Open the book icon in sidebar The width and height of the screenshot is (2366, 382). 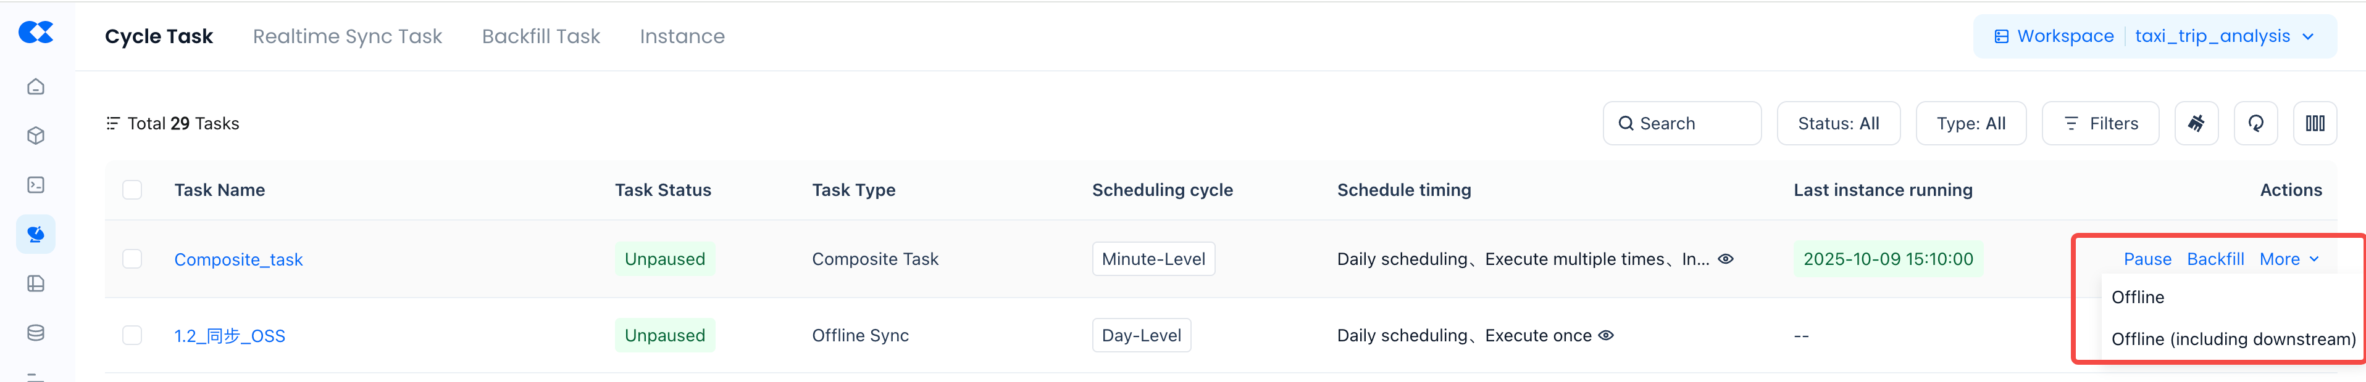click(x=36, y=283)
